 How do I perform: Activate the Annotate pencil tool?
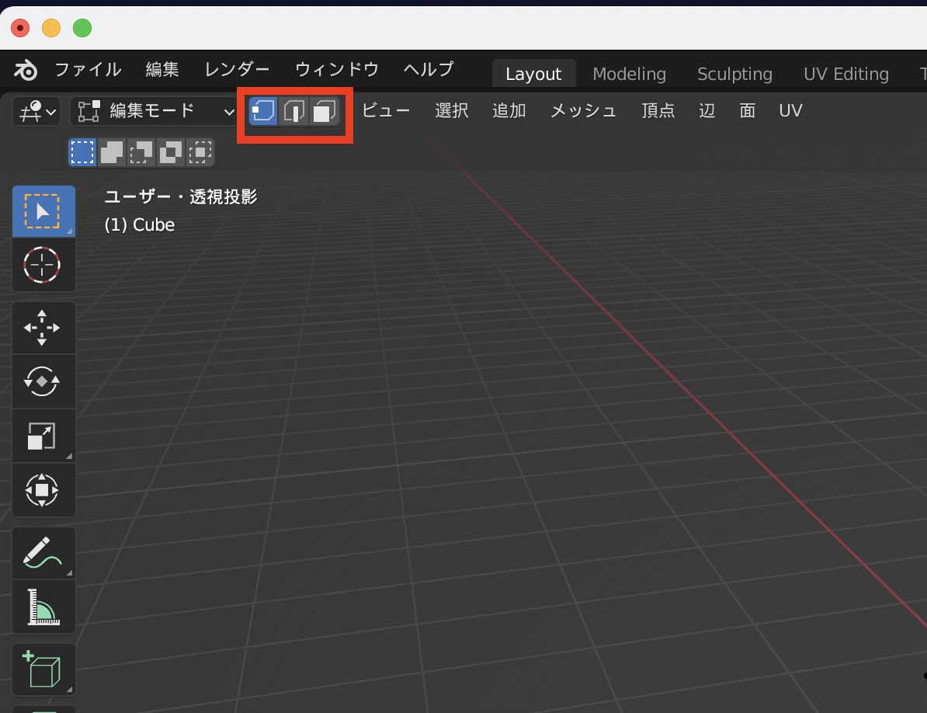[x=43, y=552]
